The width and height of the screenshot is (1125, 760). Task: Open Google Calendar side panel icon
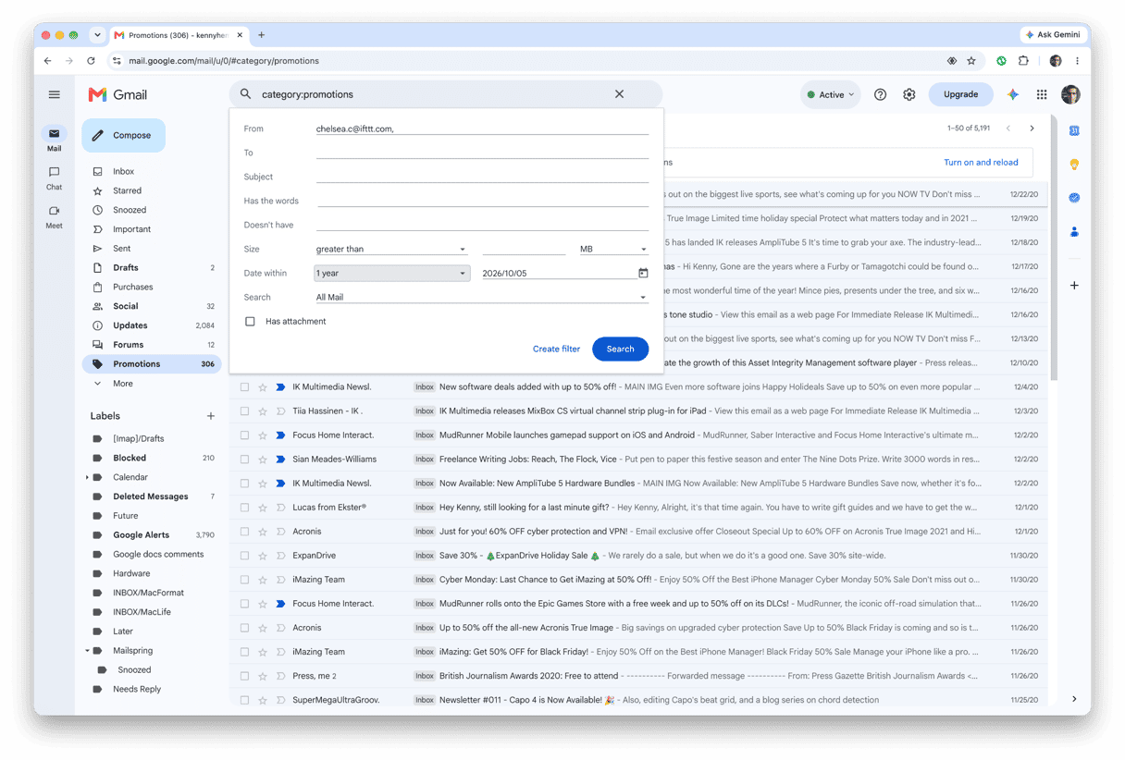tap(1074, 130)
